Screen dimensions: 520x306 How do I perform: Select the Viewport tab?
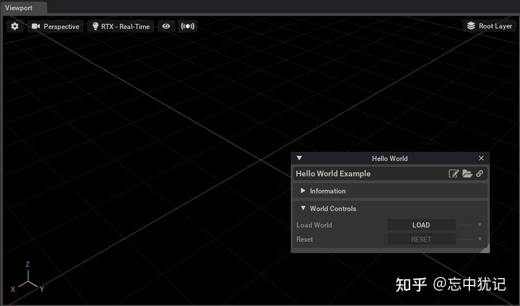[x=19, y=7]
